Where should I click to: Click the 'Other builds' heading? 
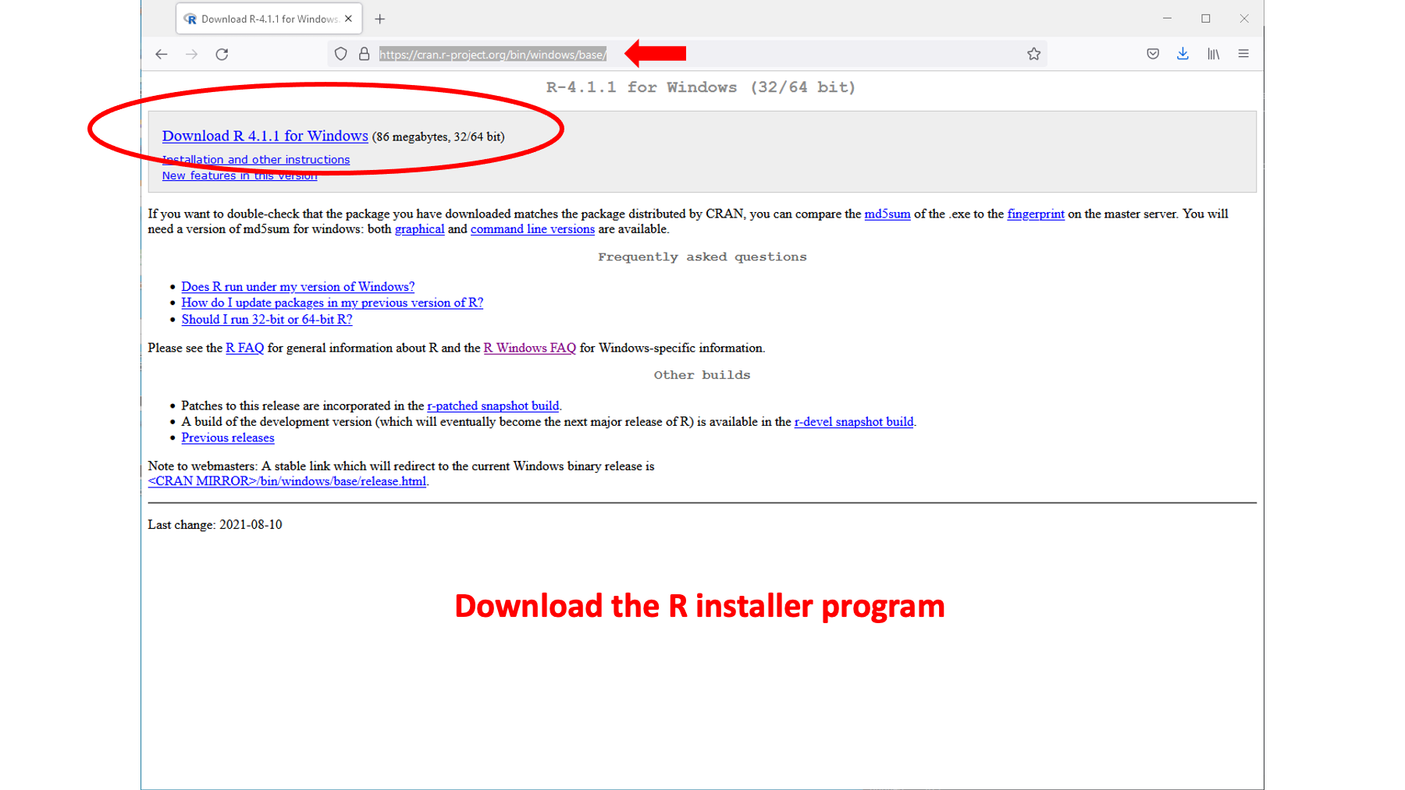702,375
